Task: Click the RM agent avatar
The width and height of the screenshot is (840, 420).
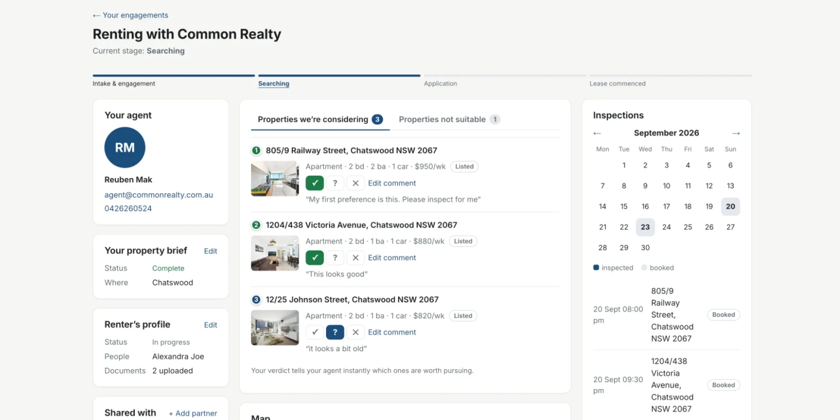Action: coord(125,148)
